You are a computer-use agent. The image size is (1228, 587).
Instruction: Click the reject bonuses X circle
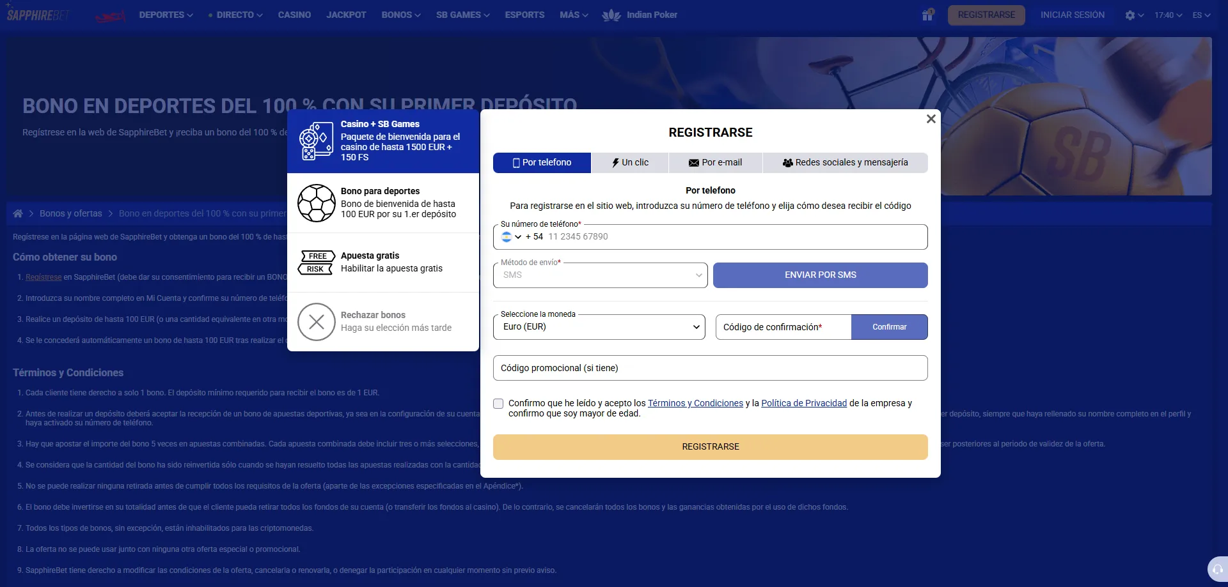point(317,322)
